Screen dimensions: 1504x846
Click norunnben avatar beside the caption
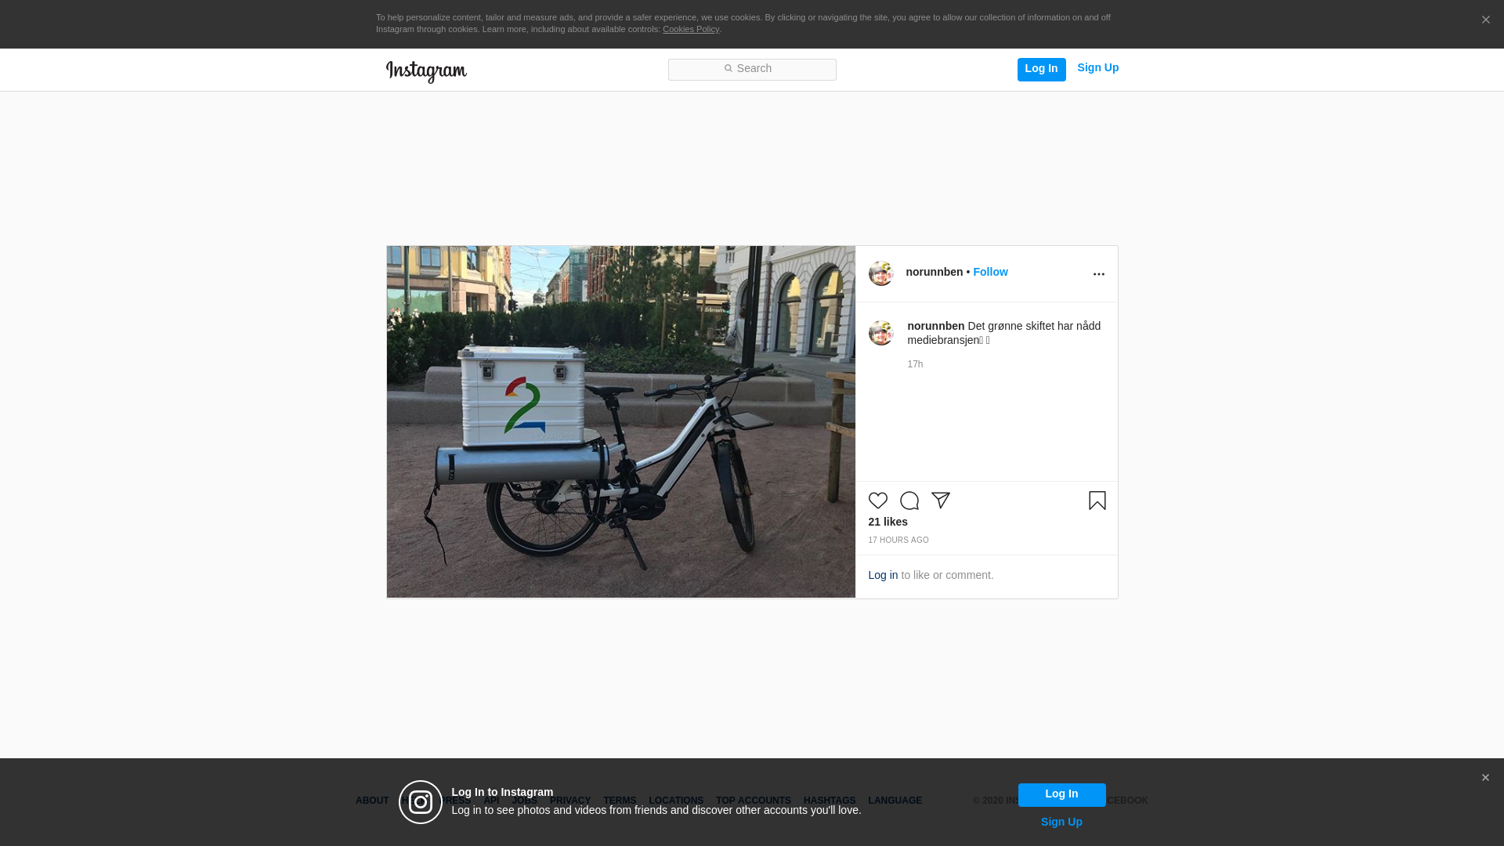coord(880,333)
